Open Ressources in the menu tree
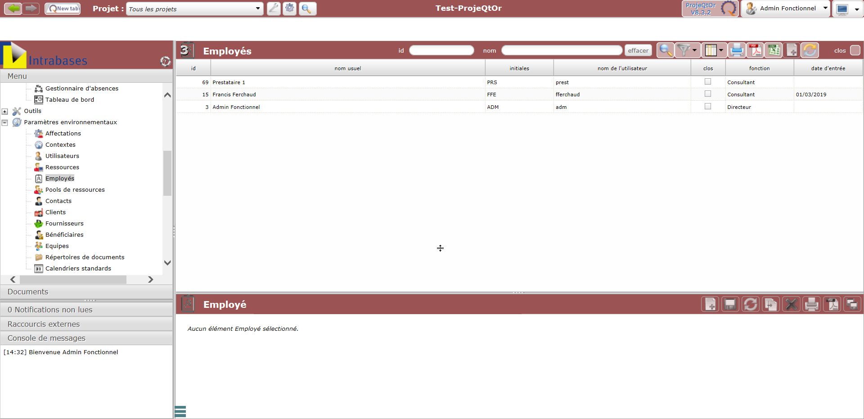Screen dimensions: 864x419 62,167
